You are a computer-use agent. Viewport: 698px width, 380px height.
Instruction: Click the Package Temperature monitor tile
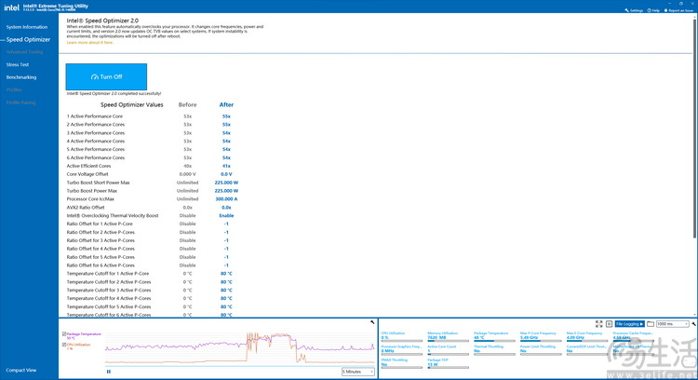[494, 337]
